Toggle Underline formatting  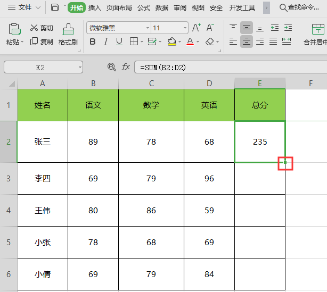point(119,41)
